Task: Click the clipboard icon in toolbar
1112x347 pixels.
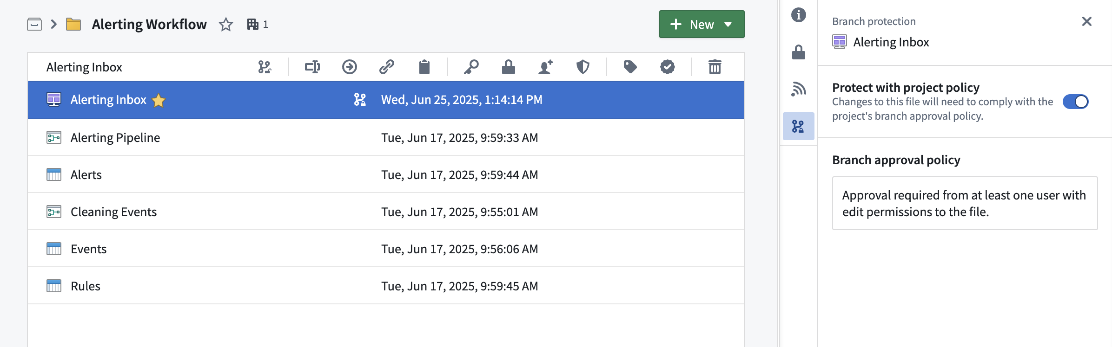Action: (x=424, y=67)
